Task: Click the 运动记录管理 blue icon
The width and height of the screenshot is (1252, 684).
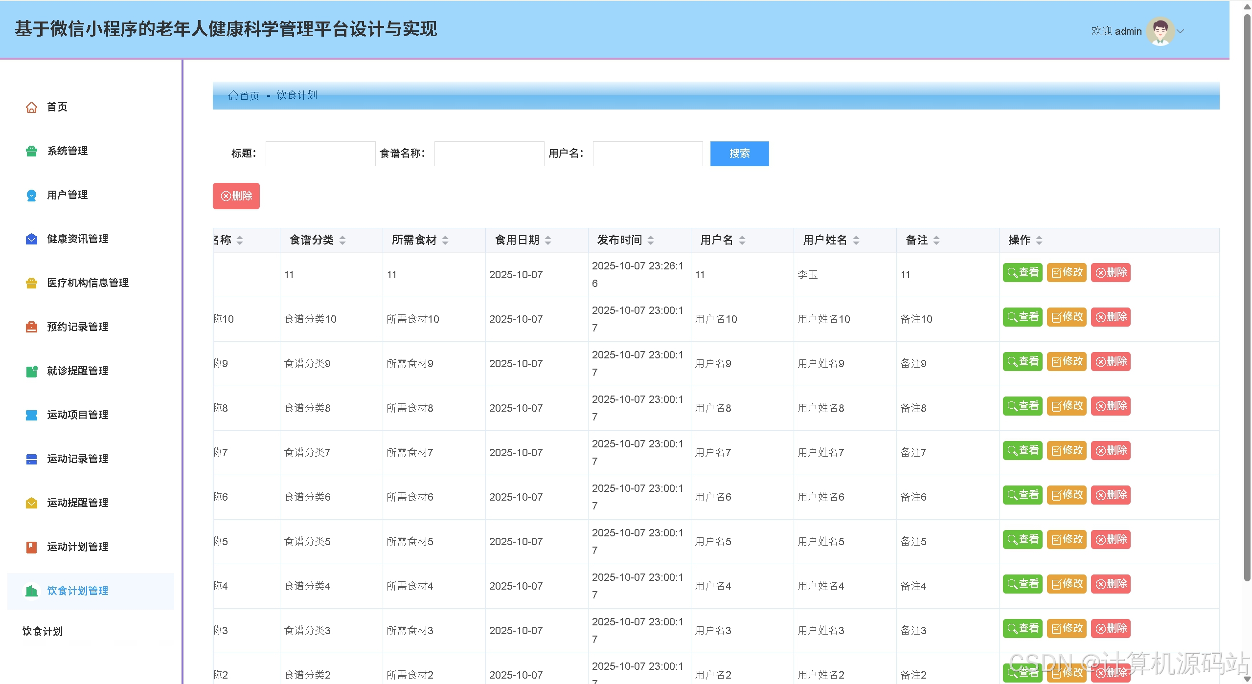Action: pyautogui.click(x=31, y=459)
